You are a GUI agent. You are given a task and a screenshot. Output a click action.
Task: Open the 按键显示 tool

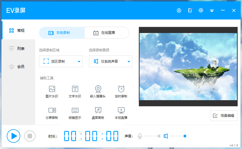tap(75, 113)
